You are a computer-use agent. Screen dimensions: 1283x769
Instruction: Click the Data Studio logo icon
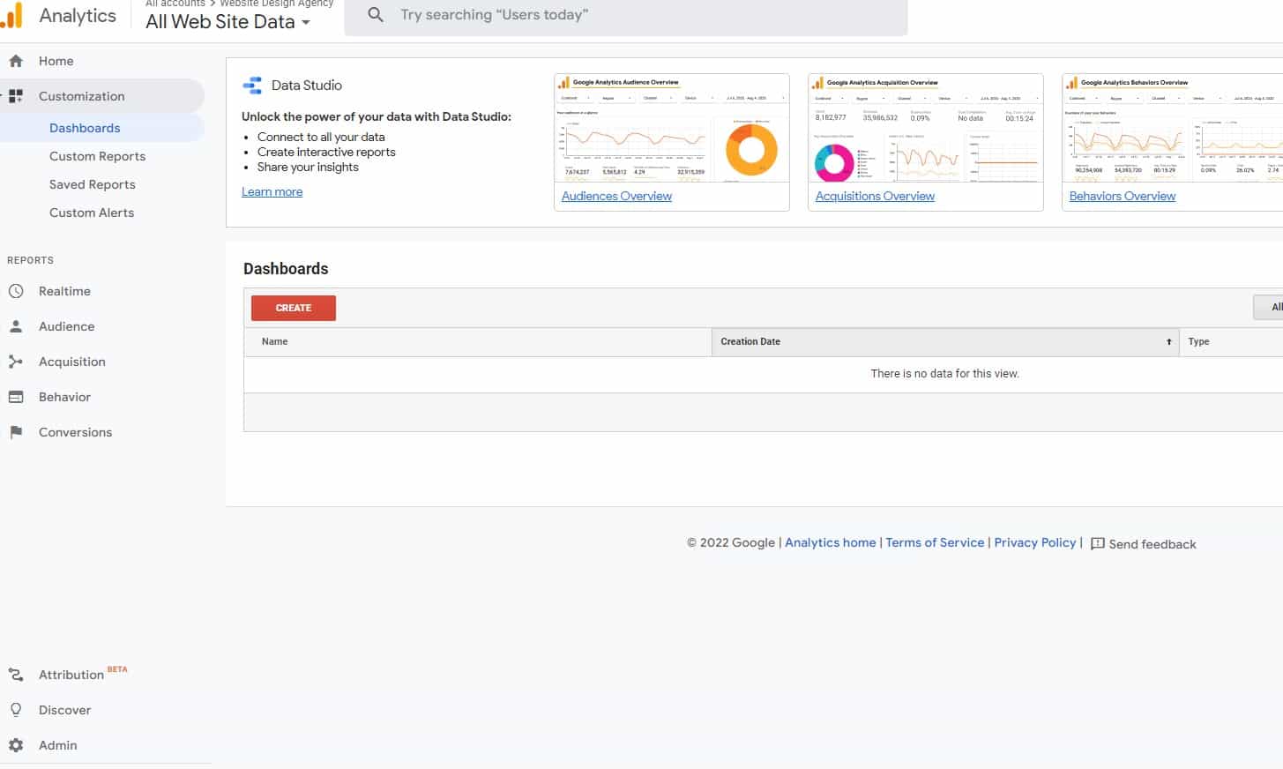(x=252, y=86)
